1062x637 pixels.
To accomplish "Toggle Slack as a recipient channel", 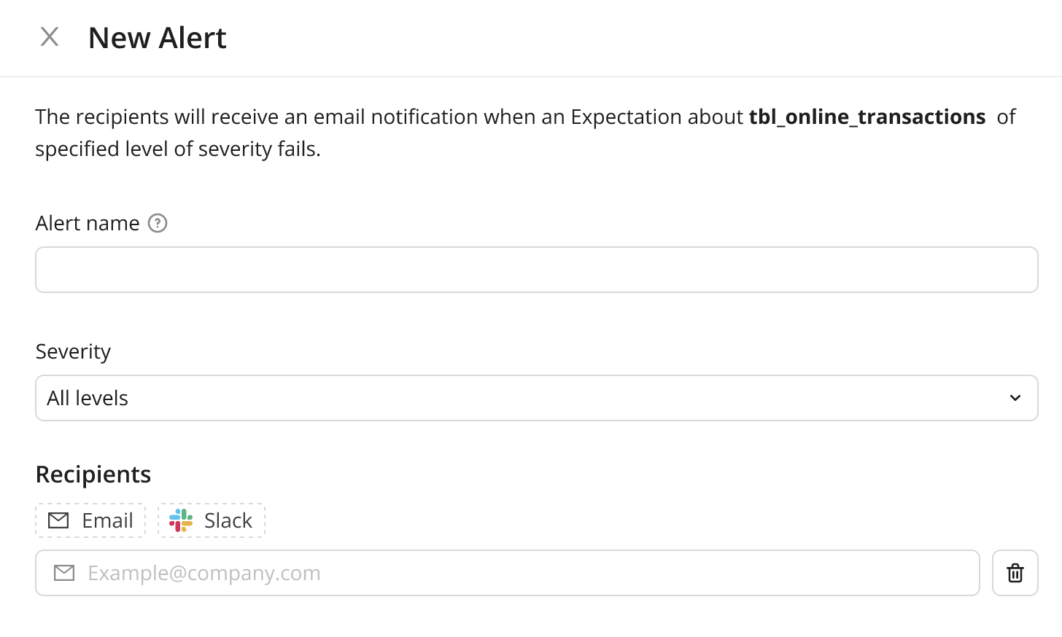I will click(211, 520).
